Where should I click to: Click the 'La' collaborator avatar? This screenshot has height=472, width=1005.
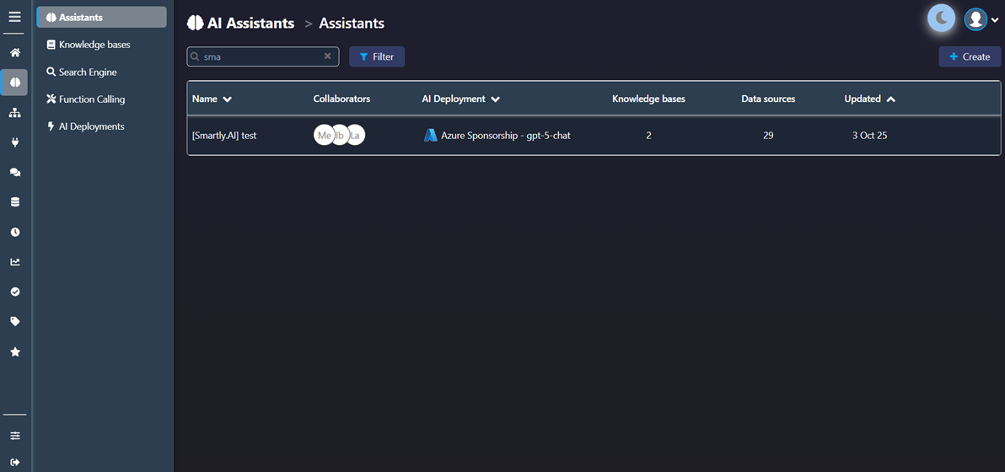pyautogui.click(x=355, y=135)
